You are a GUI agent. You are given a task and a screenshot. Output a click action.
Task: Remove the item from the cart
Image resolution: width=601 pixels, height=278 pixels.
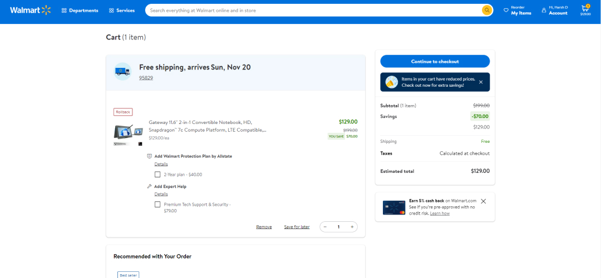point(264,227)
